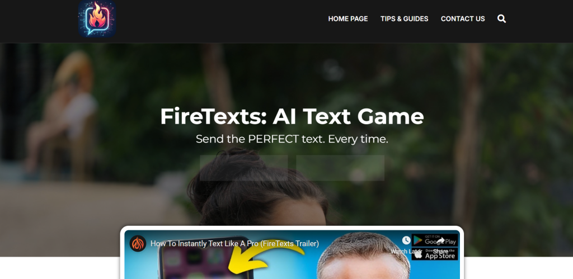Click the Watch Later clock icon
573x279 pixels.
point(406,240)
